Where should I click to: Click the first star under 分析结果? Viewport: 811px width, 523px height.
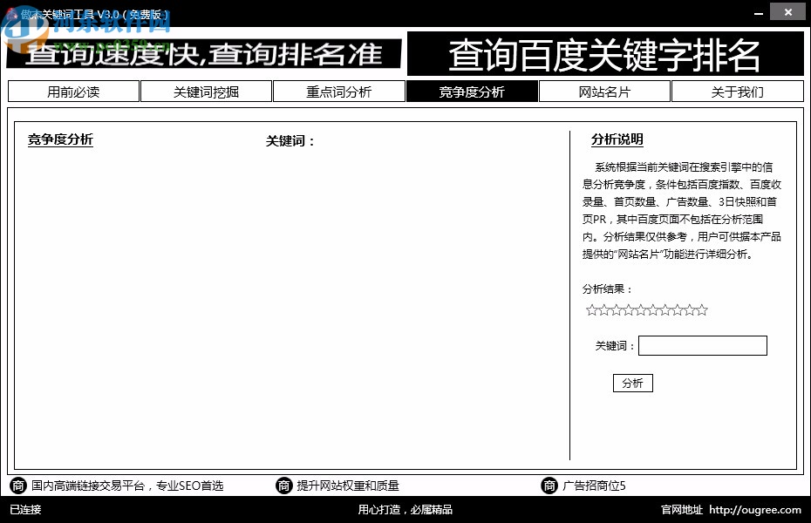point(590,309)
